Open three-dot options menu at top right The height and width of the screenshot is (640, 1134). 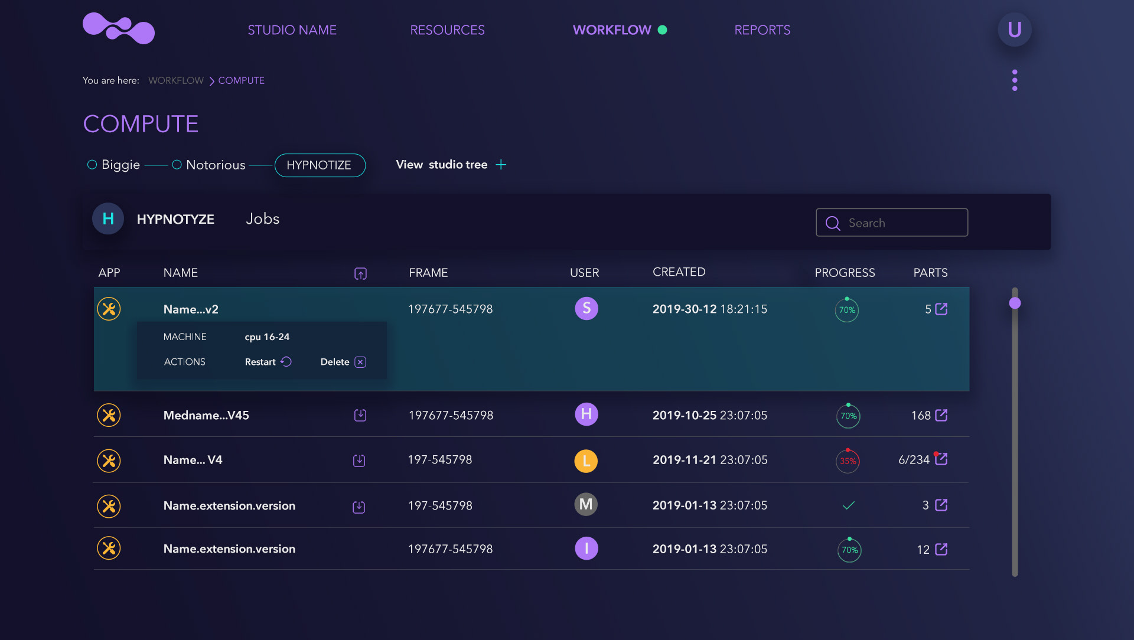pyautogui.click(x=1015, y=80)
